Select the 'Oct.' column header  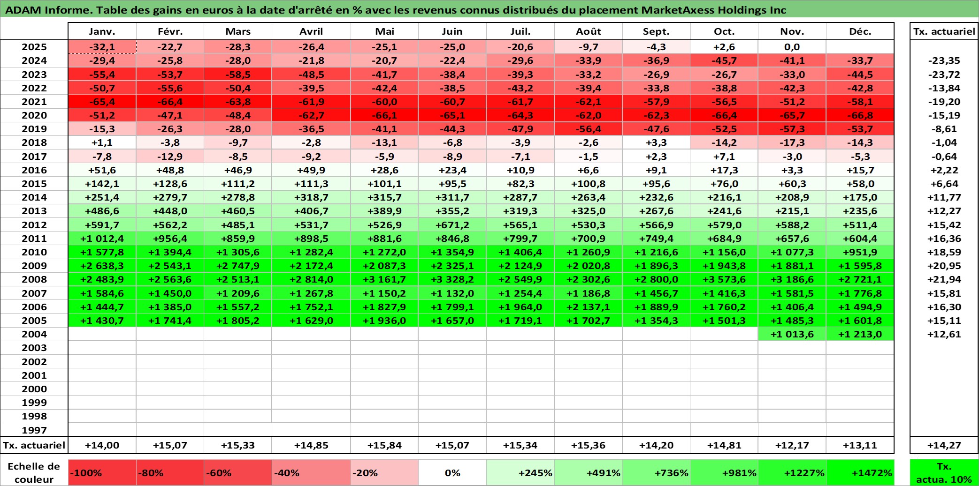[724, 31]
